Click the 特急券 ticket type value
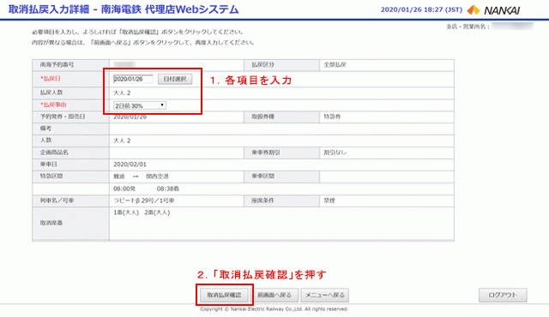 332,117
